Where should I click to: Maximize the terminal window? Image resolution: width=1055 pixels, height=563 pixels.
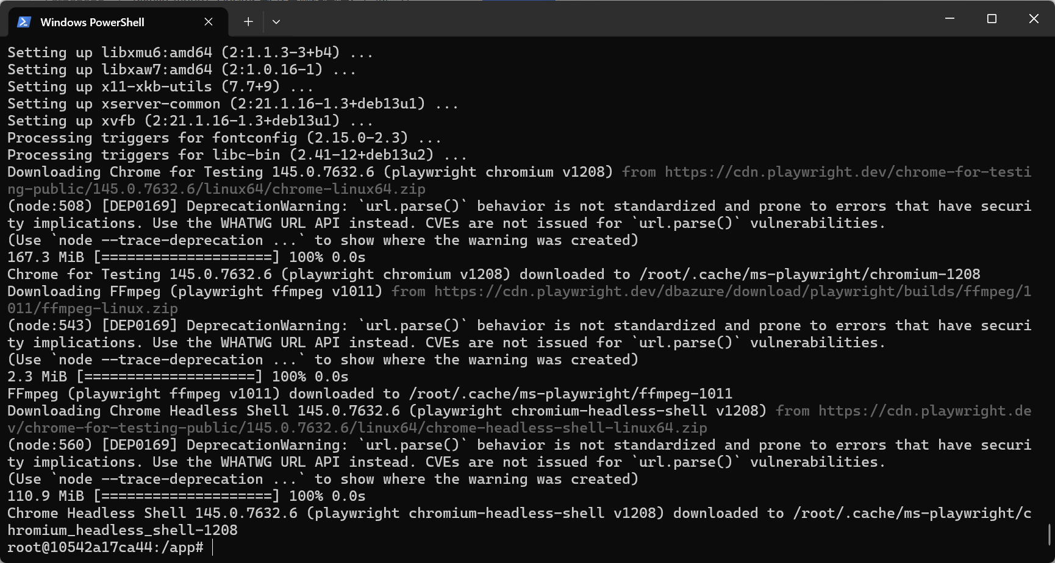tap(992, 19)
